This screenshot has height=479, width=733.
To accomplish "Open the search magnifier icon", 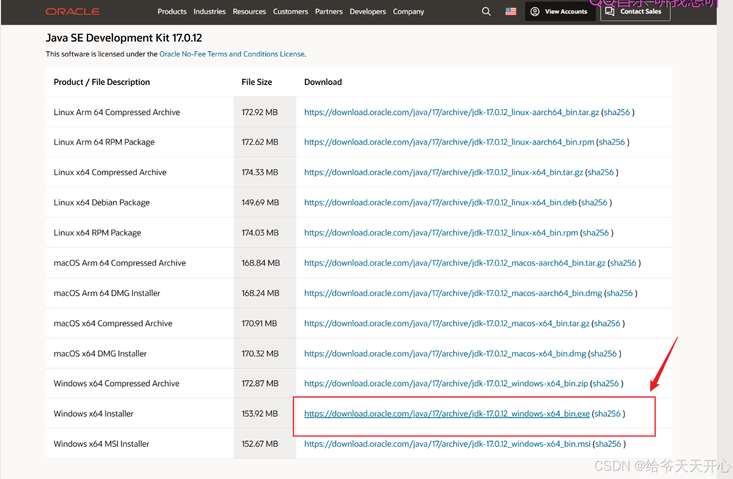I will click(x=486, y=11).
